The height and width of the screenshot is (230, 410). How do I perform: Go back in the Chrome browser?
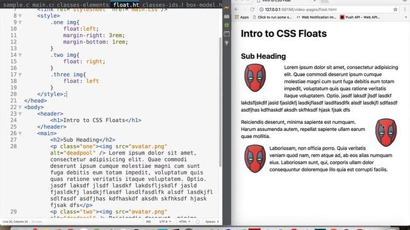(x=236, y=10)
